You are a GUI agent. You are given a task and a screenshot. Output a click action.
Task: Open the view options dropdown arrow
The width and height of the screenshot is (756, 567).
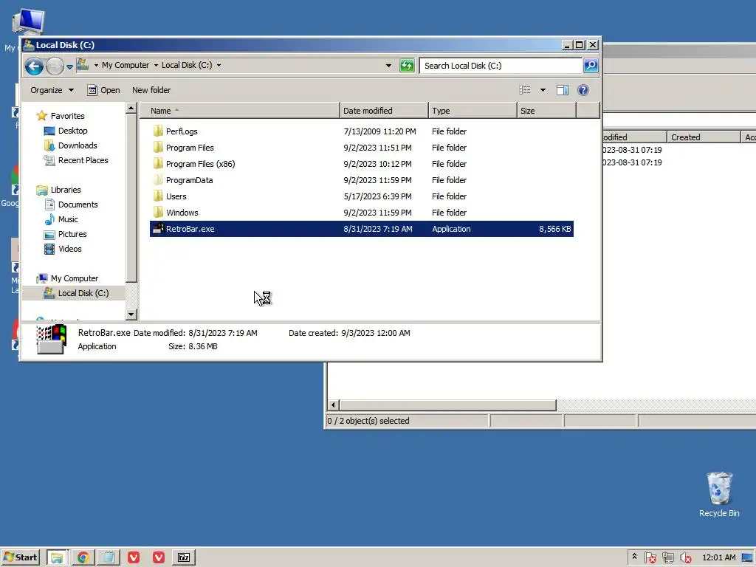(x=543, y=90)
